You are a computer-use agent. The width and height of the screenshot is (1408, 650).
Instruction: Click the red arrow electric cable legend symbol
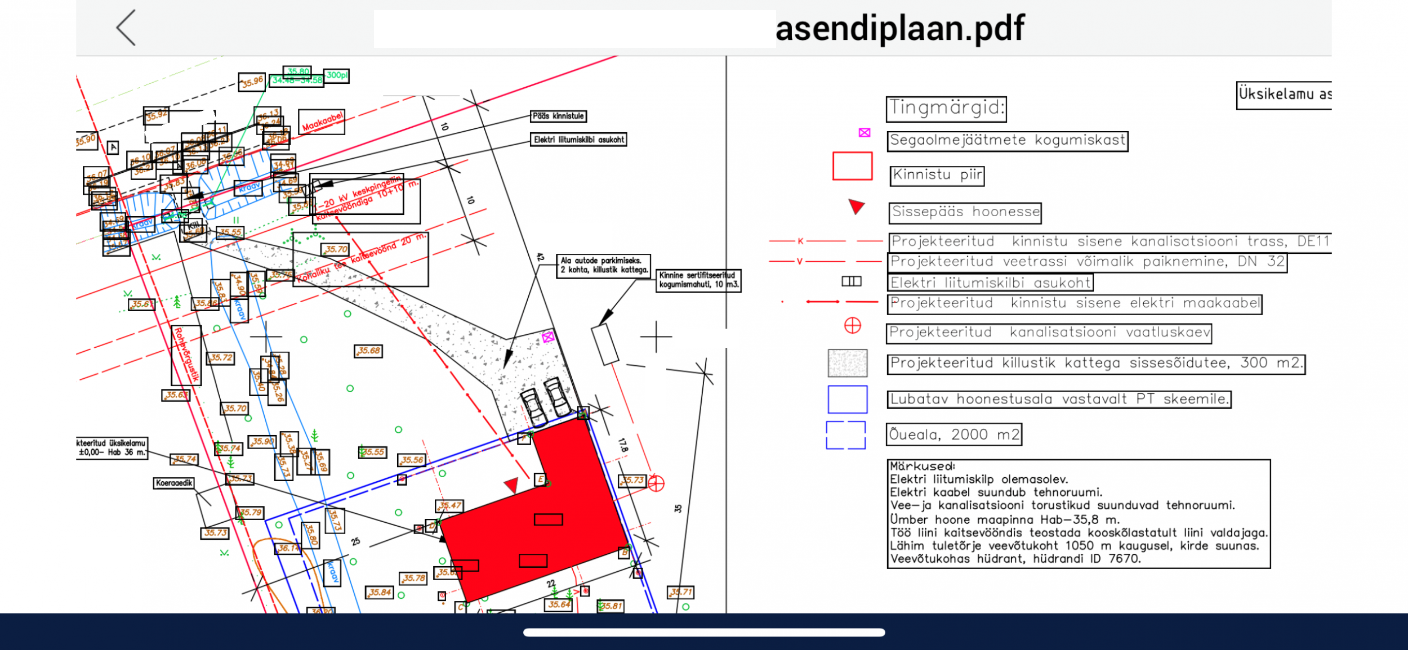[823, 302]
